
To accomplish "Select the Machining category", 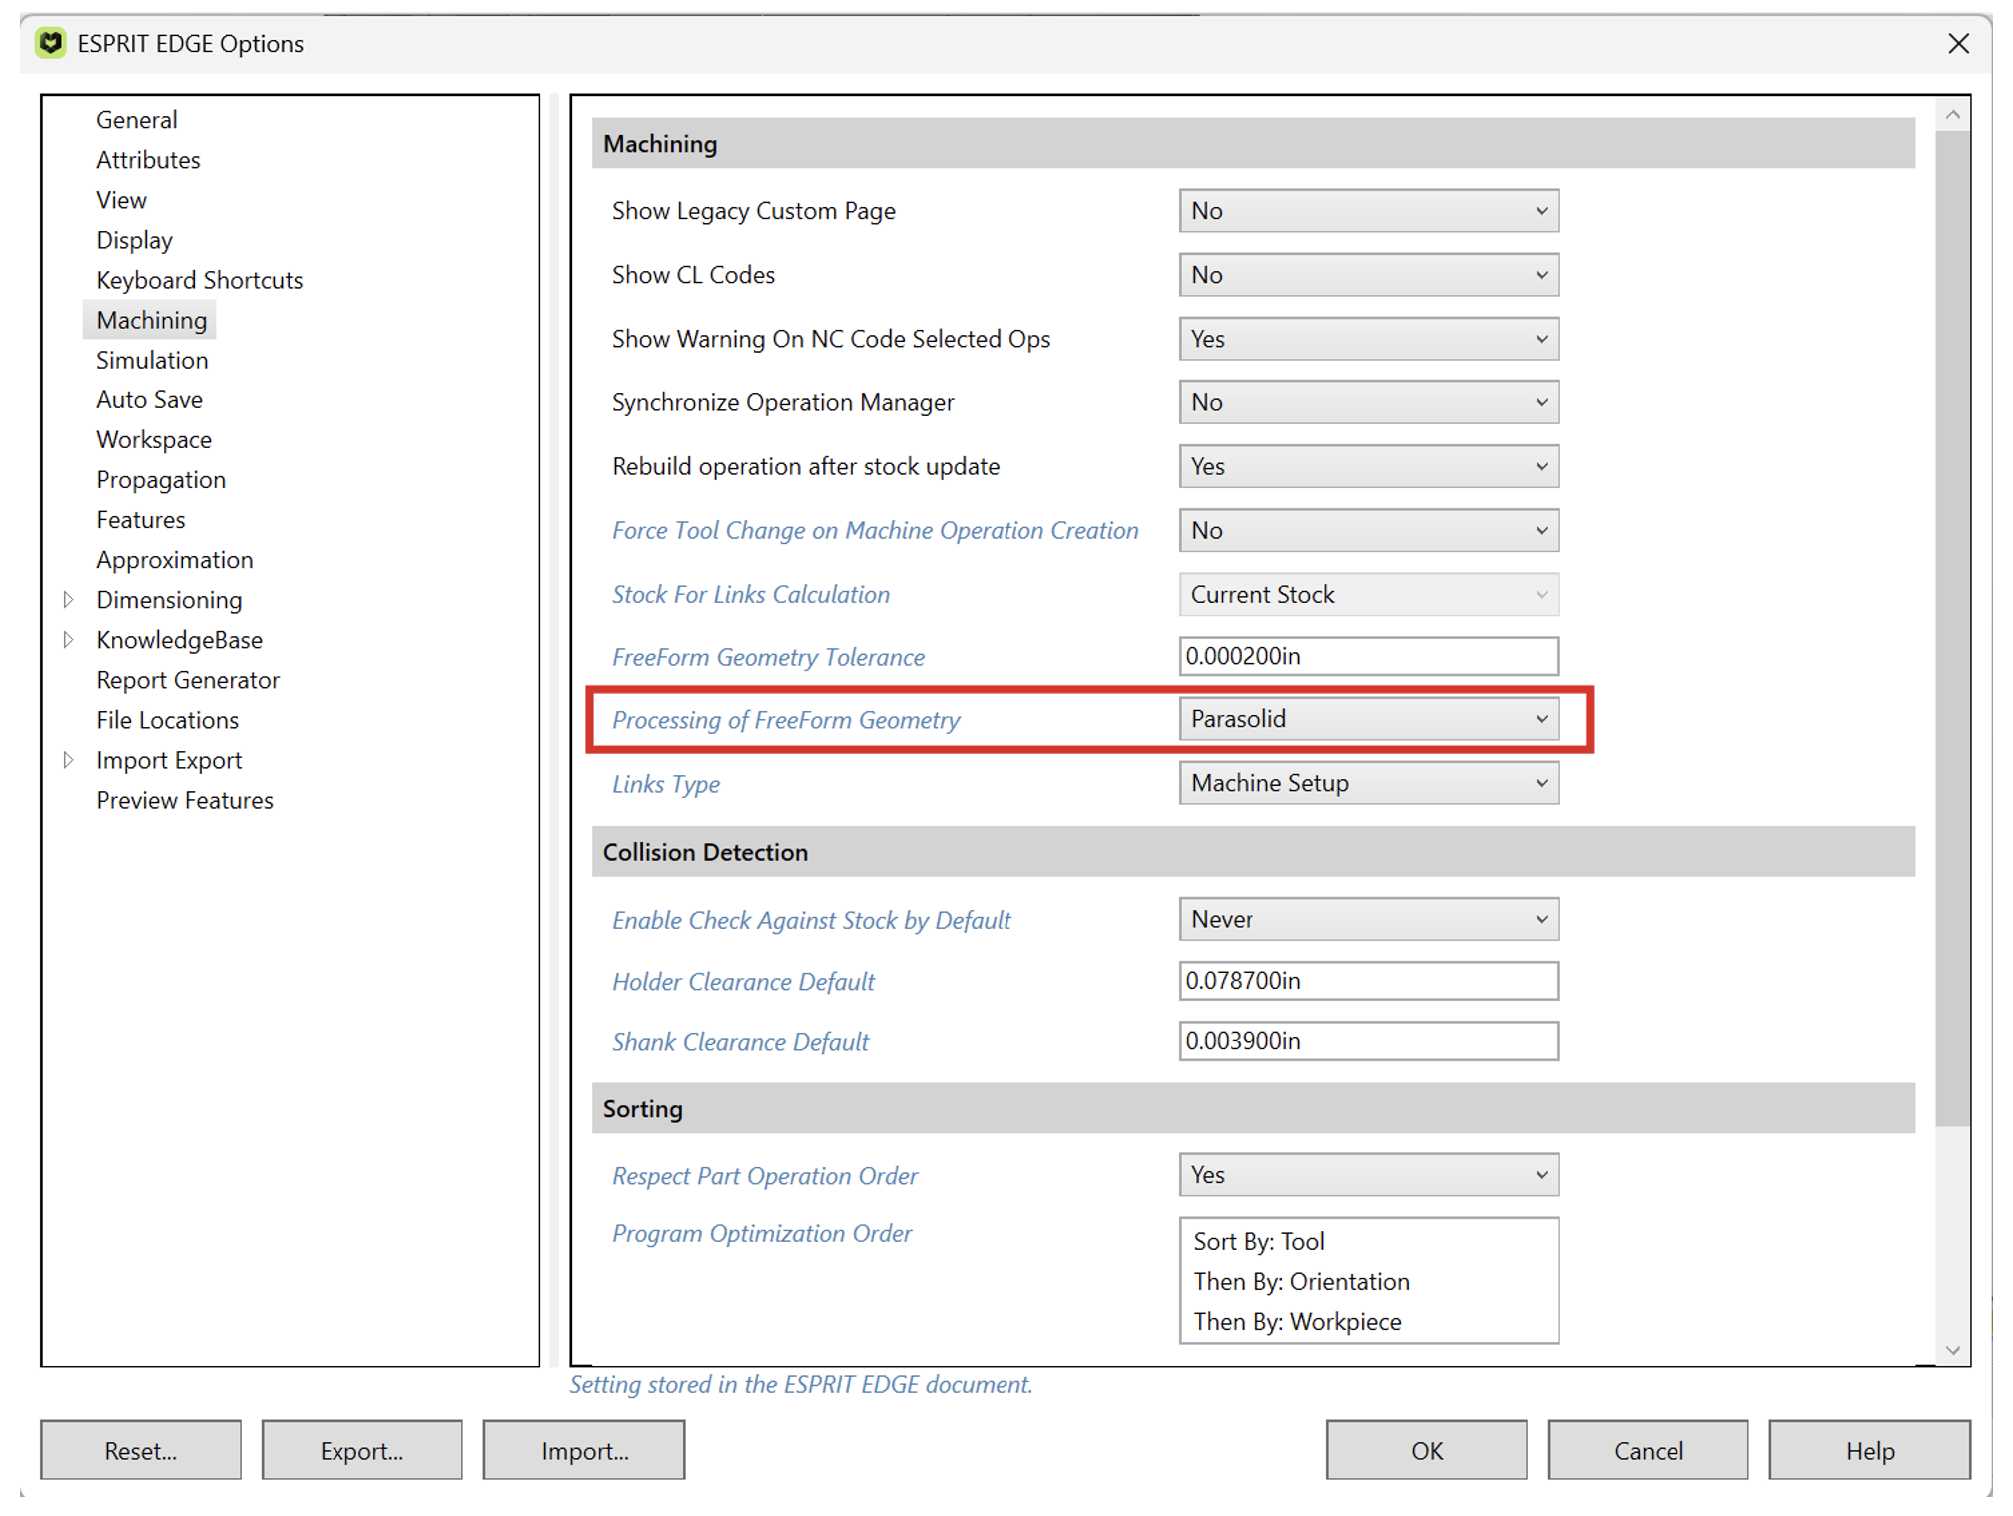I will (x=151, y=320).
